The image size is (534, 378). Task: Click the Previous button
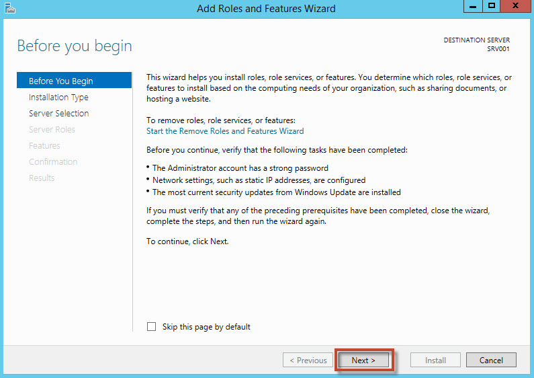click(308, 361)
